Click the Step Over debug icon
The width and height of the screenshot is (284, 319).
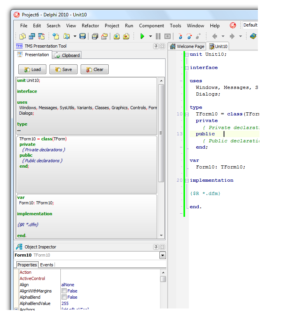tap(189, 36)
